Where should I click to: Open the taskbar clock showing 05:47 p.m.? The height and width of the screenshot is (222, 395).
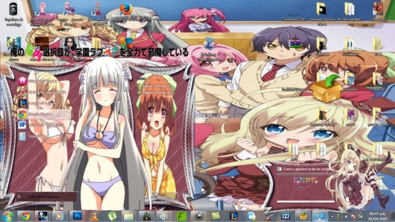(377, 217)
